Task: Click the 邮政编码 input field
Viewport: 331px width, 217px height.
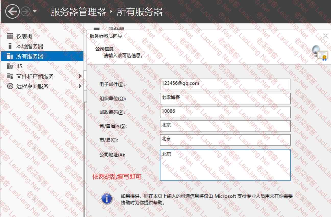Action: click(225, 112)
